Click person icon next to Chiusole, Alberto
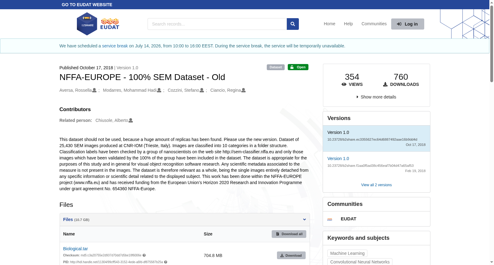The height and width of the screenshot is (265, 494). 131,120
